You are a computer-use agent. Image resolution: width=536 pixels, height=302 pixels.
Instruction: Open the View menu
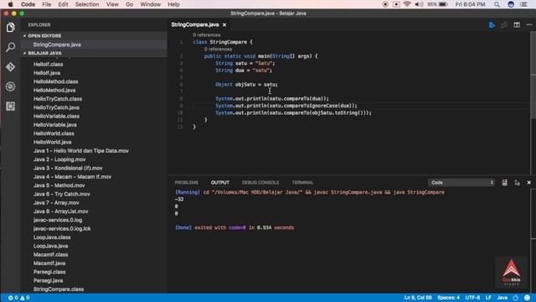tap(112, 4)
